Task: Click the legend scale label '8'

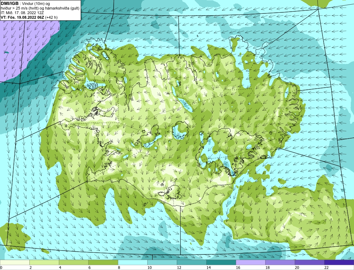Action: 119,268
